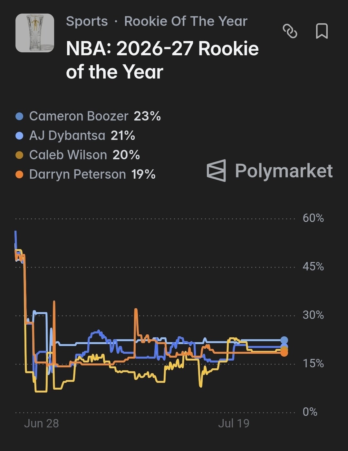Viewport: 348px width, 451px height.
Task: Tap the Polymarket wordmark text
Action: [284, 171]
